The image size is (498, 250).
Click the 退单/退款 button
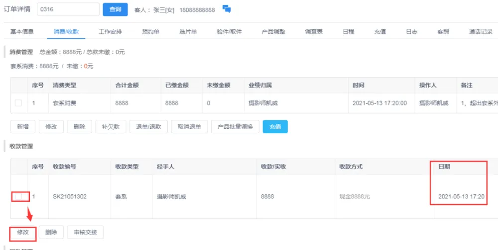coord(148,127)
